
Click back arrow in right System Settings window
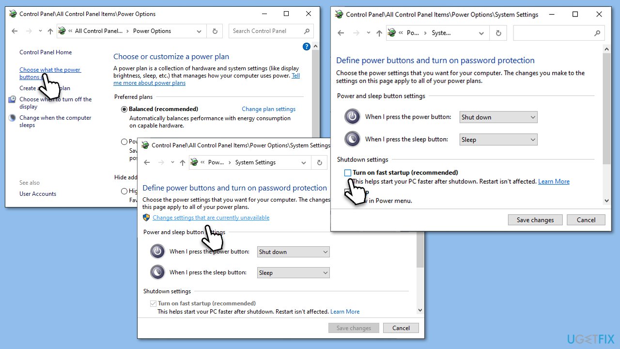(341, 33)
